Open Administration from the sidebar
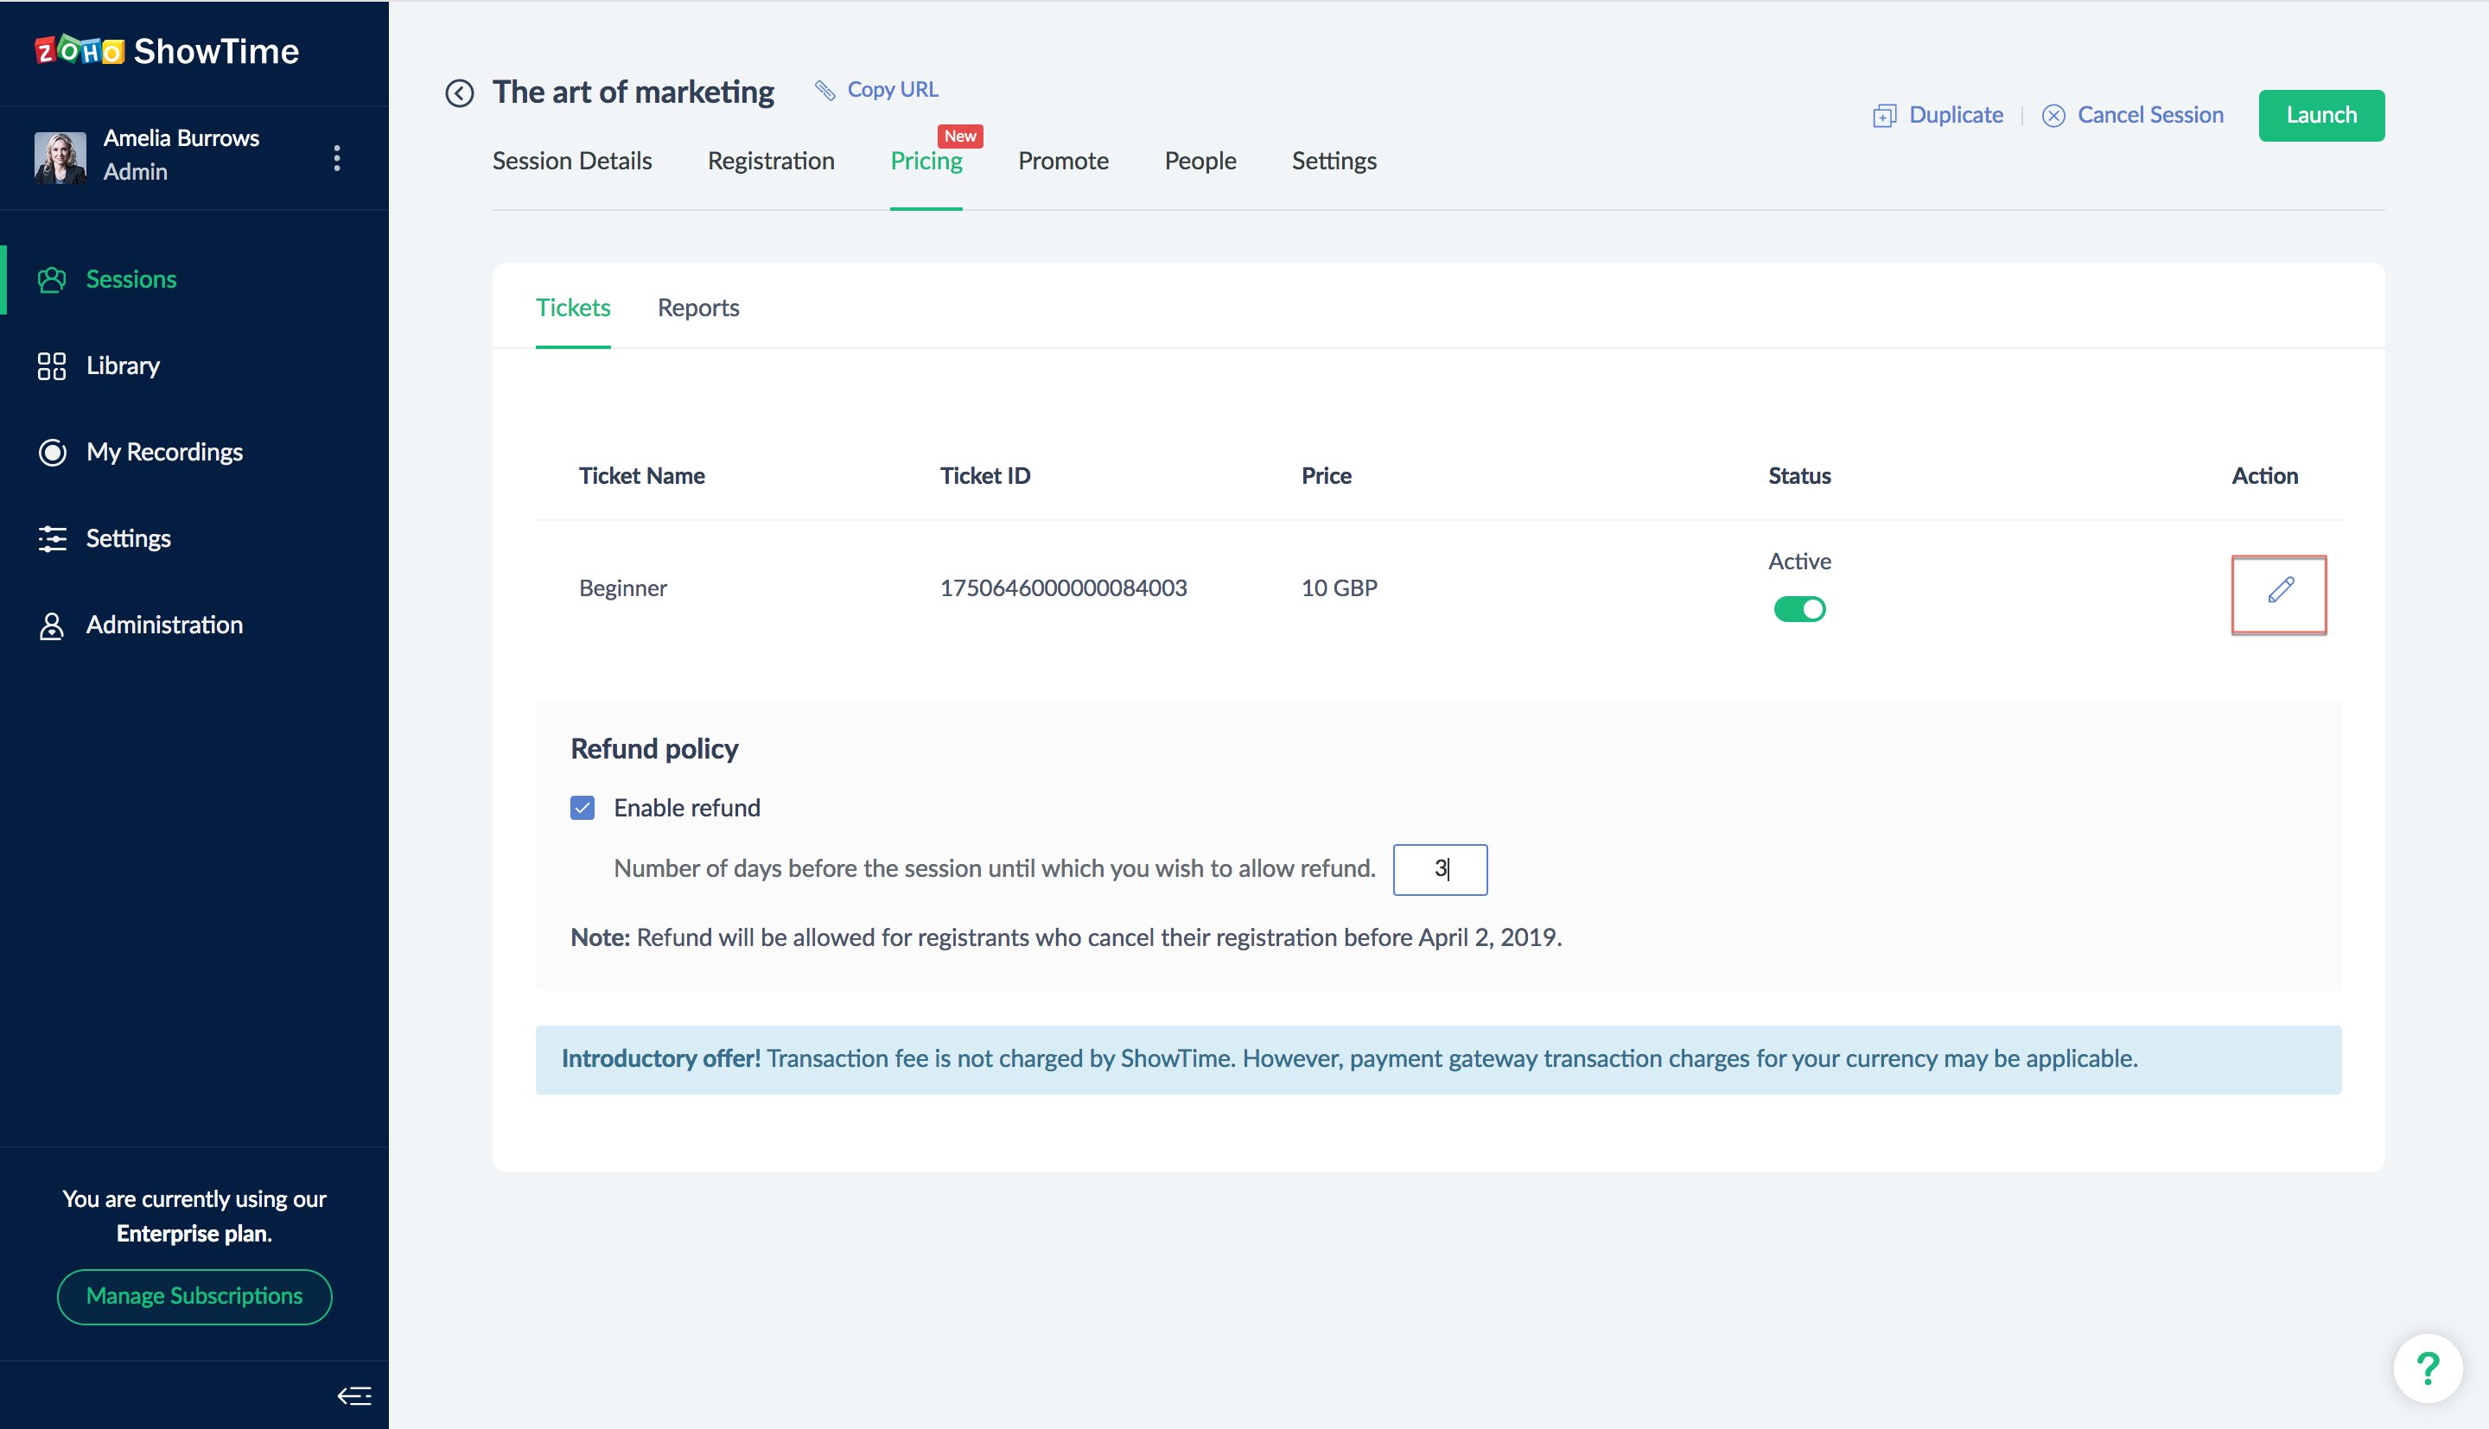2489x1429 pixels. (164, 626)
